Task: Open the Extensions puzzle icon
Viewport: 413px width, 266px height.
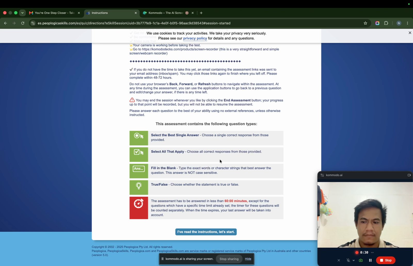Action: point(386,23)
